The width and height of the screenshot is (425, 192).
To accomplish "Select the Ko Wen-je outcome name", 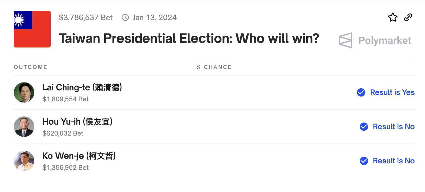I will click(x=79, y=156).
